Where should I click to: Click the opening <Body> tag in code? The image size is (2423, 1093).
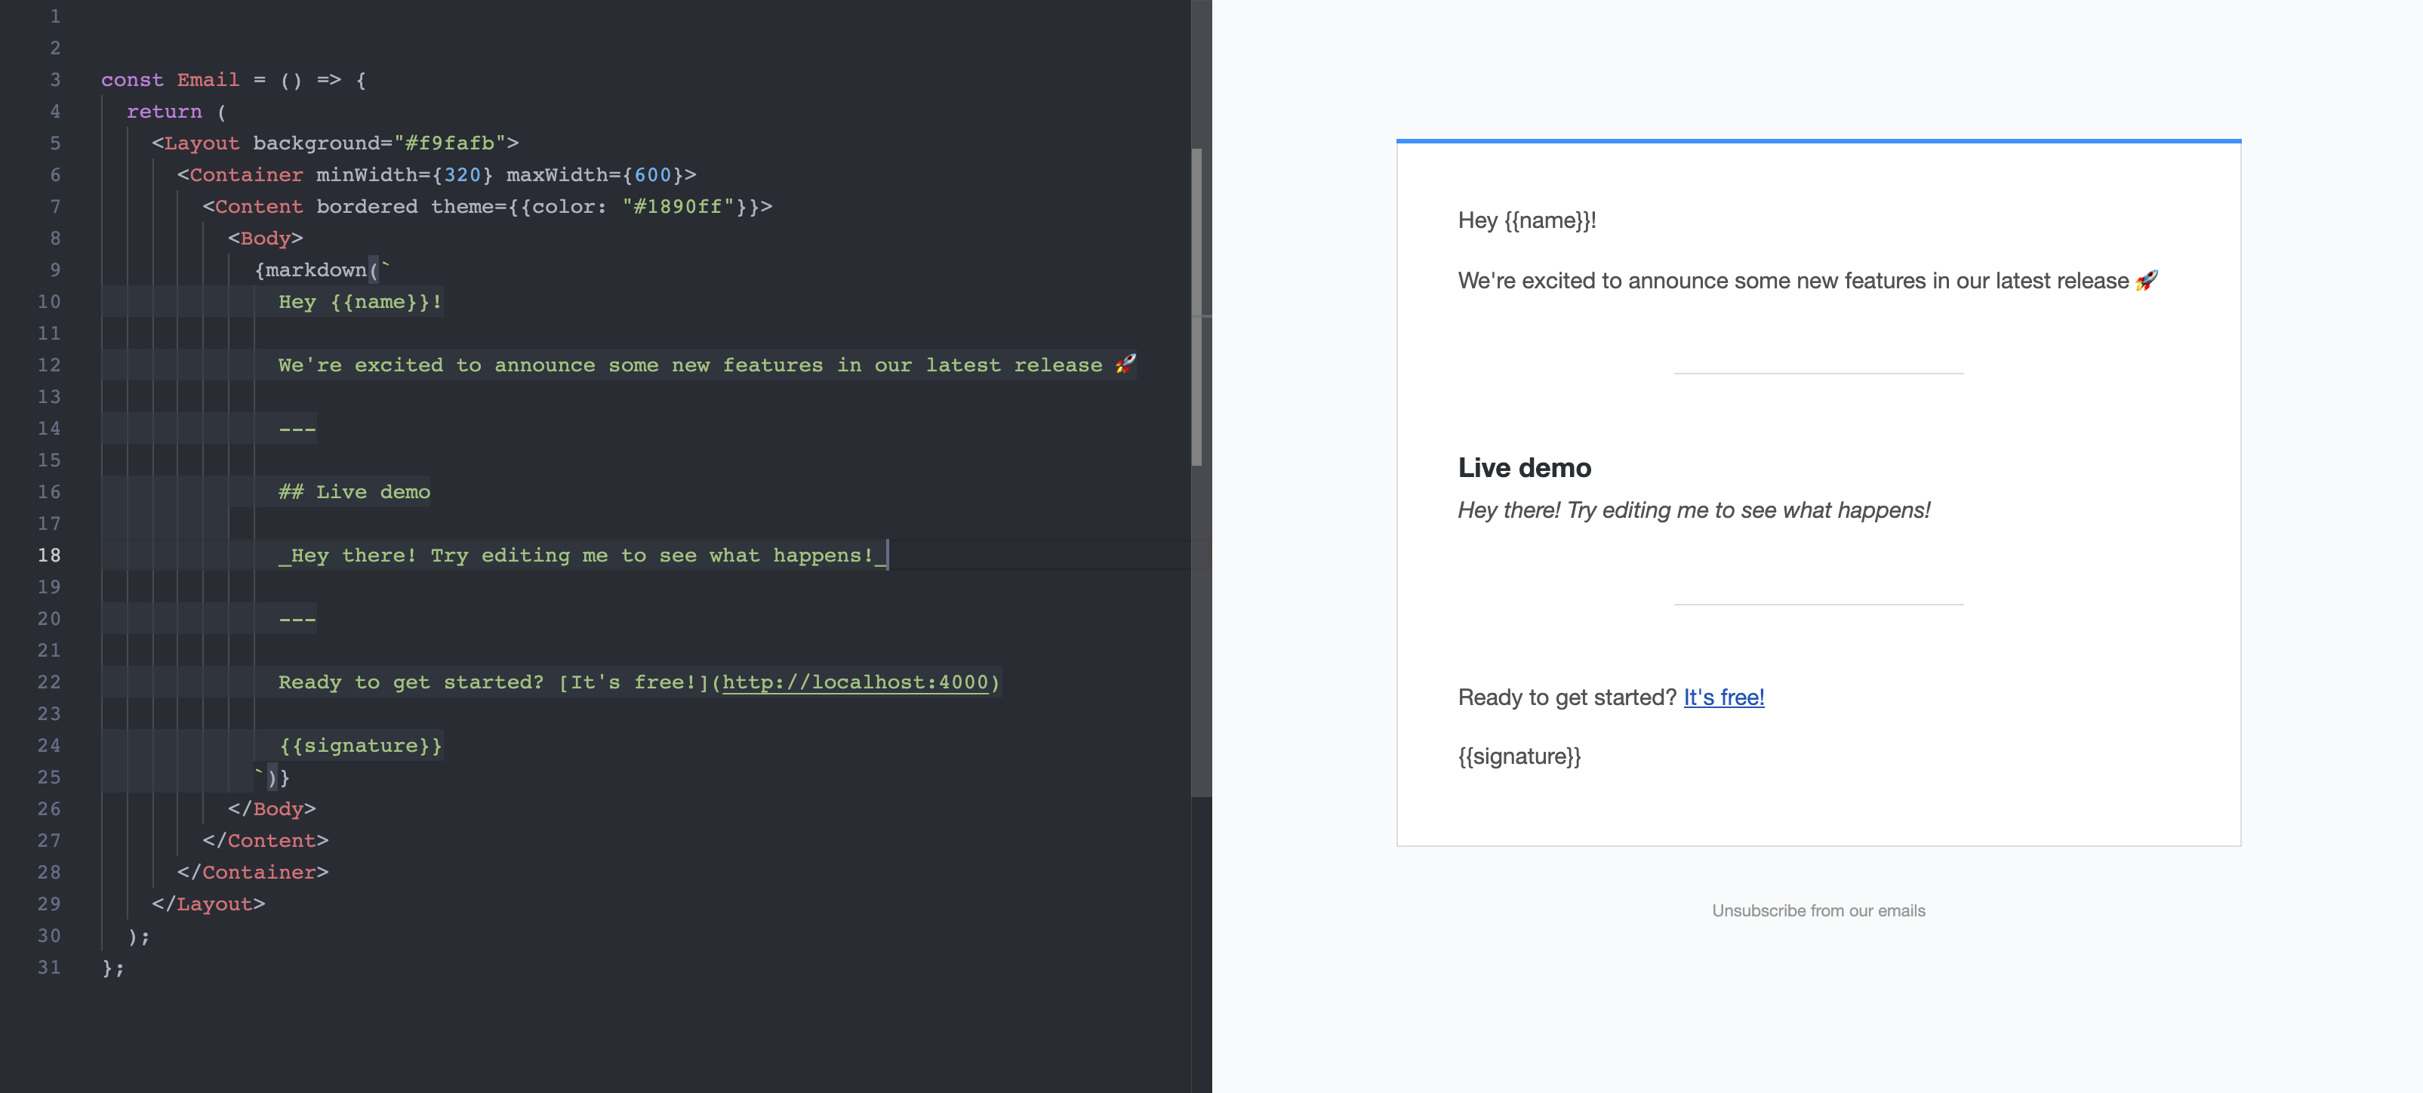click(265, 238)
